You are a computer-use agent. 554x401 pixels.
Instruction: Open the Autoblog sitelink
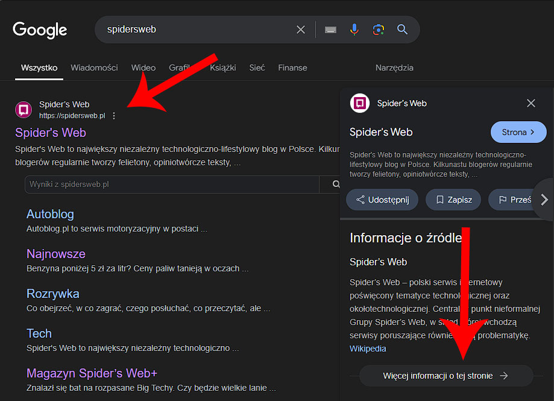pyautogui.click(x=50, y=214)
